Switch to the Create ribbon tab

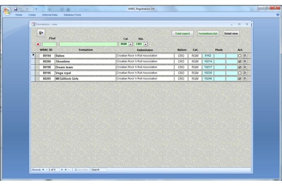[32, 15]
